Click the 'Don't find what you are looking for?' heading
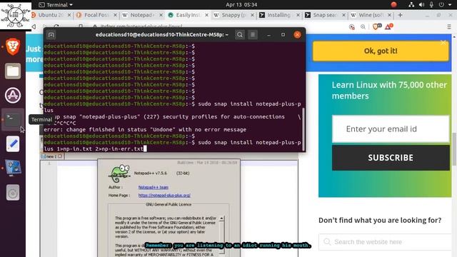This screenshot has height=257, width=457. click(x=380, y=220)
